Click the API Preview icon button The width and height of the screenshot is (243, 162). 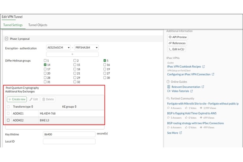(171, 37)
